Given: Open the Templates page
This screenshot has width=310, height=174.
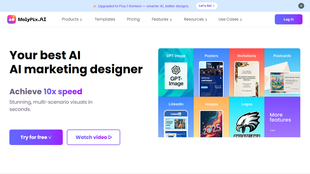Looking at the screenshot, I should pyautogui.click(x=105, y=19).
